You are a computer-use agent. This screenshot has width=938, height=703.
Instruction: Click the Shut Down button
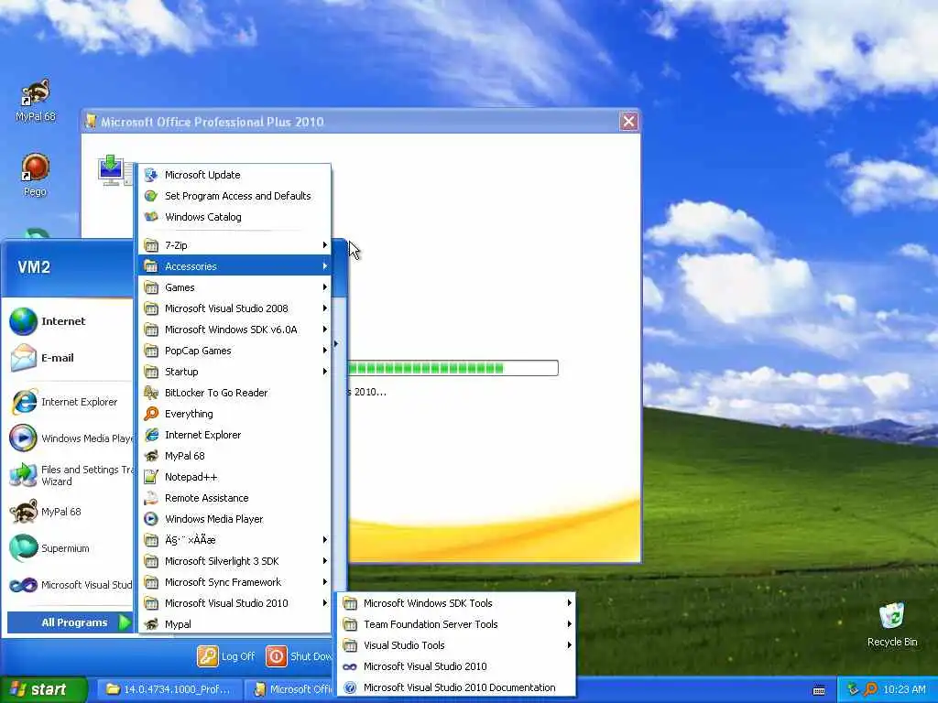click(300, 656)
